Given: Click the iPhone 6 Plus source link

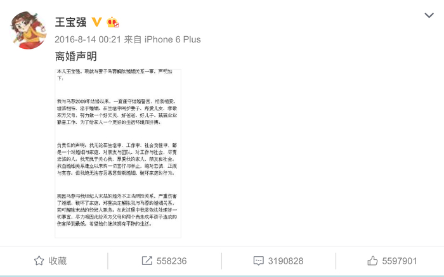Looking at the screenshot, I should 173,39.
